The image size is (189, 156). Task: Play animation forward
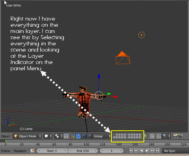pyautogui.click(x=147, y=151)
